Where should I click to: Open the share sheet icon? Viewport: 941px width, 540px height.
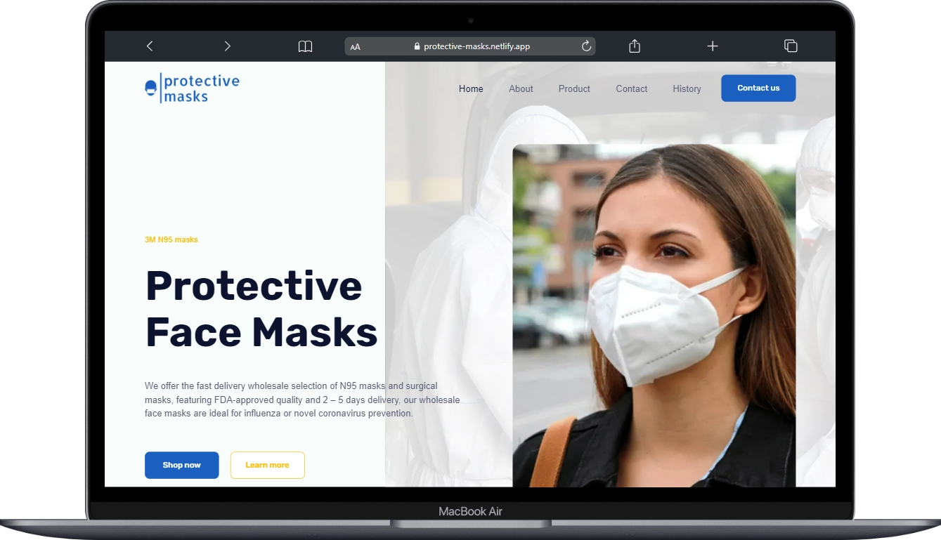[x=635, y=46]
